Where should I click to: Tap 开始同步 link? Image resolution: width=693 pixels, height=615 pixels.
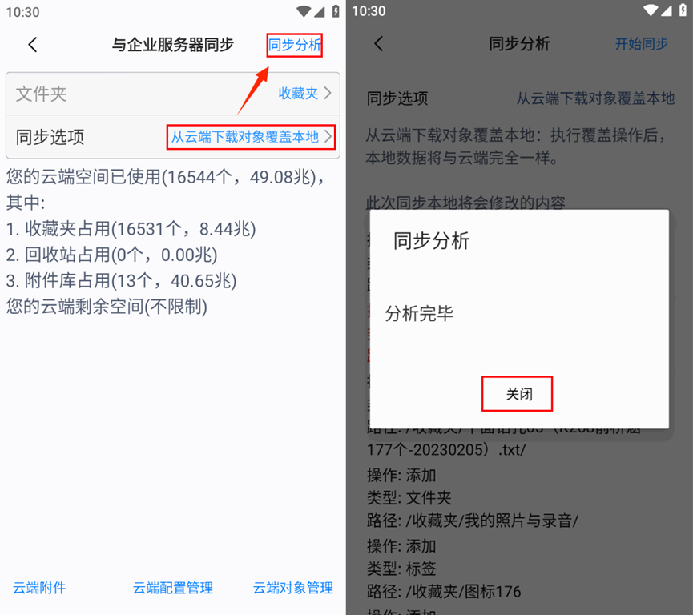[x=641, y=44]
